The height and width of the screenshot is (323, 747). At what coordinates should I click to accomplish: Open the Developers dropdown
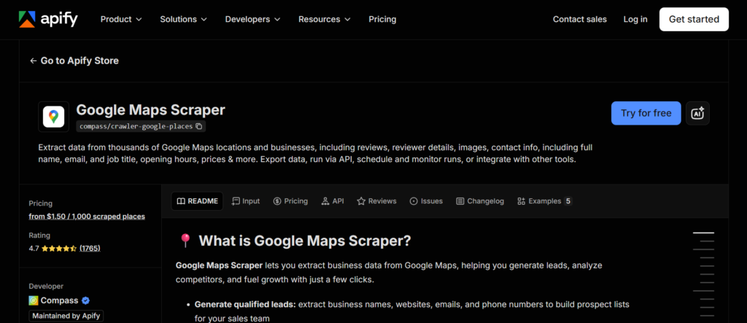[x=252, y=19]
